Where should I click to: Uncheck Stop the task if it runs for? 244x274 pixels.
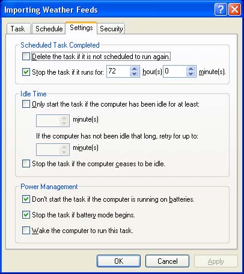pyautogui.click(x=26, y=72)
